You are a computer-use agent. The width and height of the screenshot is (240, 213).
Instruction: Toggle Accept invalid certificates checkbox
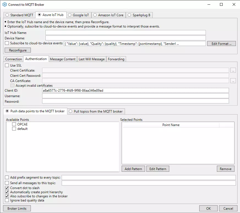click(12, 85)
